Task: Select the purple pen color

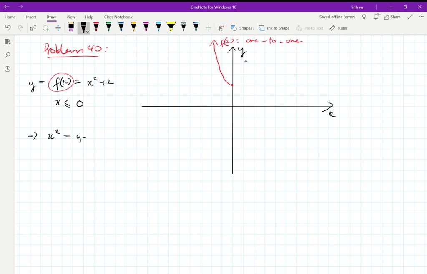Action: coord(146,27)
